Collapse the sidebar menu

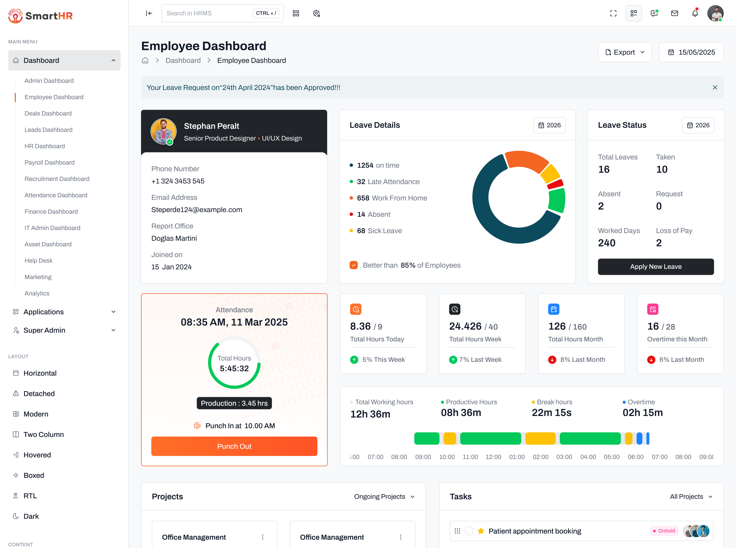(149, 13)
